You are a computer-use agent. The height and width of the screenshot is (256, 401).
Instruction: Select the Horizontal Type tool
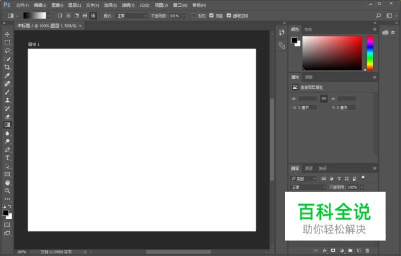(x=7, y=158)
